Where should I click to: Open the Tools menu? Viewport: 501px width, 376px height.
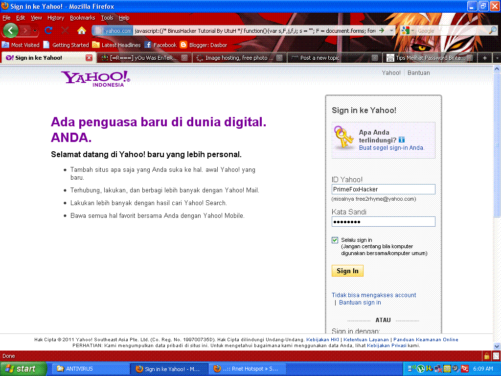(107, 18)
